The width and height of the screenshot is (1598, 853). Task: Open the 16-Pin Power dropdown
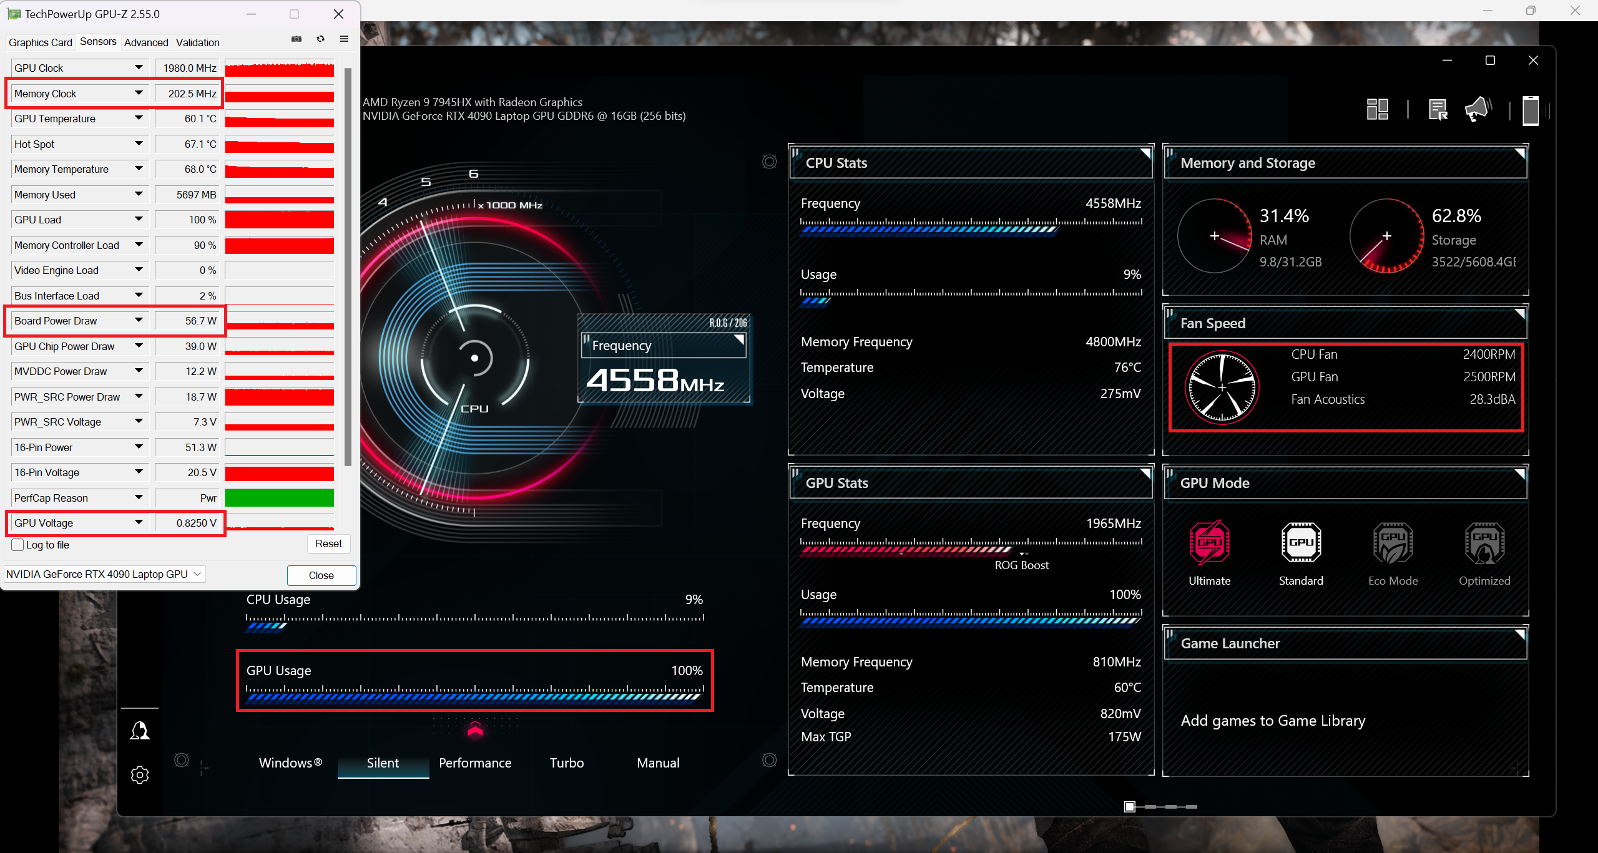coord(139,447)
